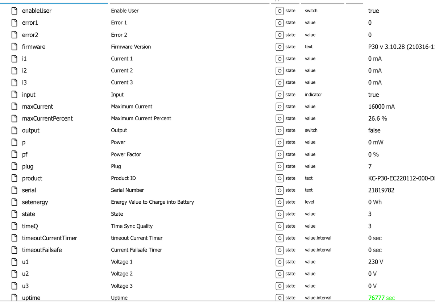Click the green 76777 sec uptime value
435x303 pixels.
click(381, 298)
